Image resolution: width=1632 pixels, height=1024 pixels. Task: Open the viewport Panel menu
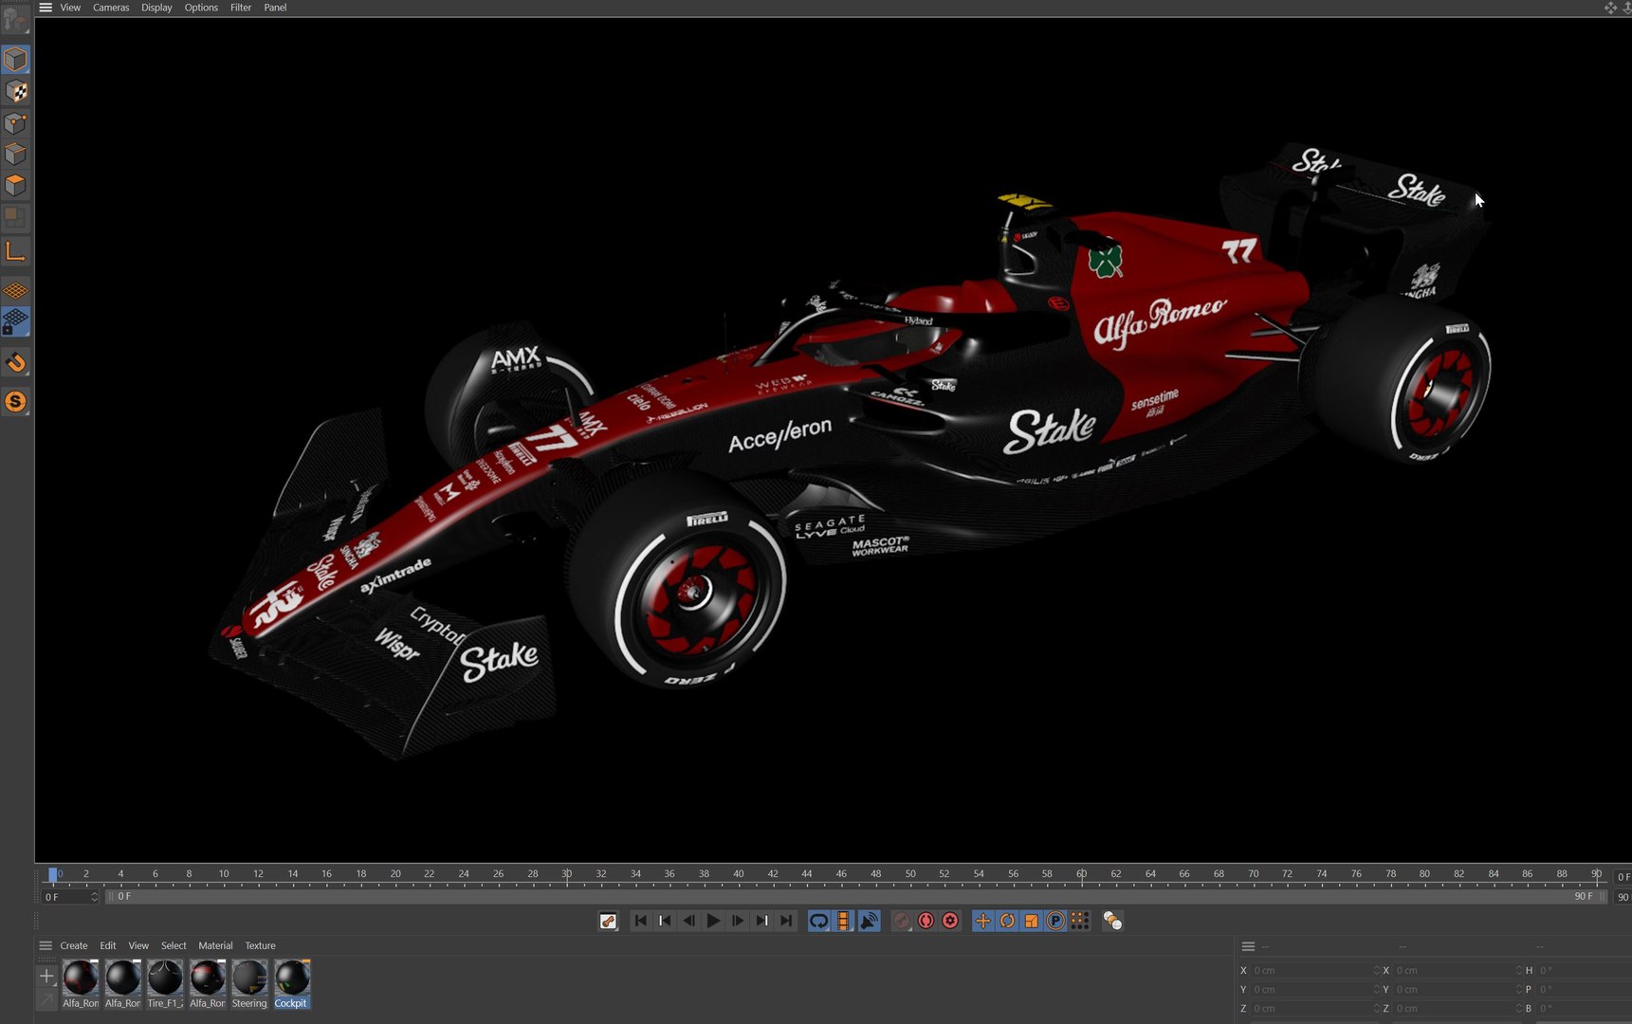click(x=275, y=8)
